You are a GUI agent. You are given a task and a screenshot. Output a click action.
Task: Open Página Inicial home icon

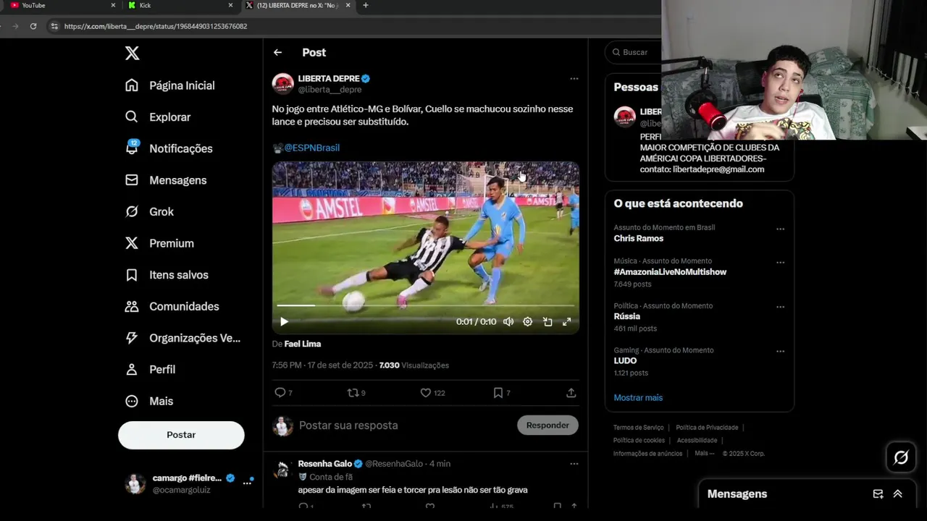[132, 85]
